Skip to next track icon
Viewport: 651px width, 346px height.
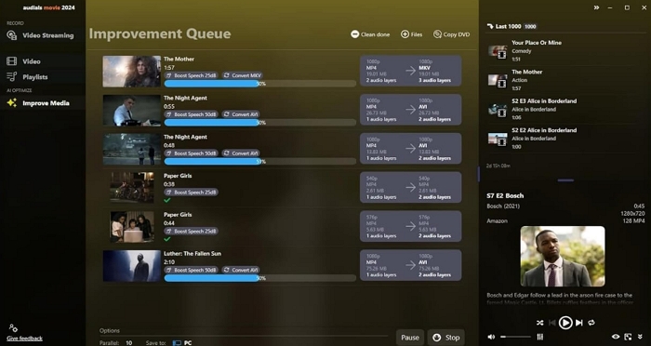click(x=579, y=323)
